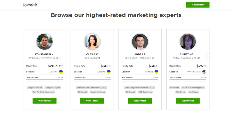Click Olesia K.'s Ukraine flag icon
The image size is (233, 116).
click(x=109, y=72)
